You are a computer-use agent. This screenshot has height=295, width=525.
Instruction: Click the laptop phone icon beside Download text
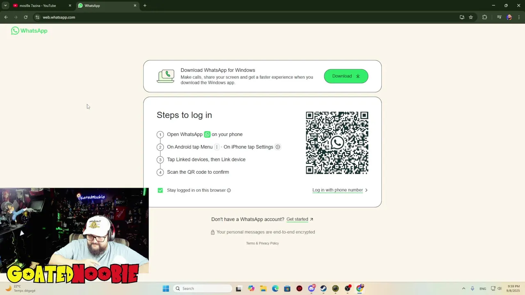166,76
